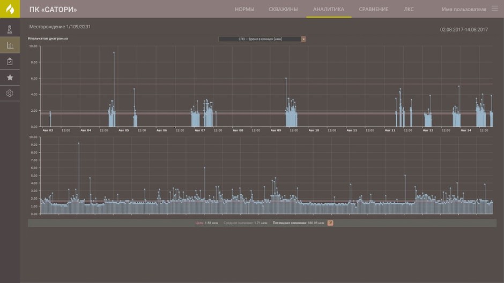Click the tallest spike in upper chart
This screenshot has height=283, width=504.
tap(114, 52)
